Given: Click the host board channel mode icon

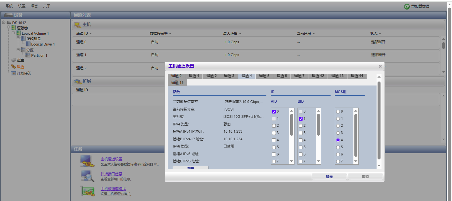Looking at the screenshot, I should [x=85, y=191].
